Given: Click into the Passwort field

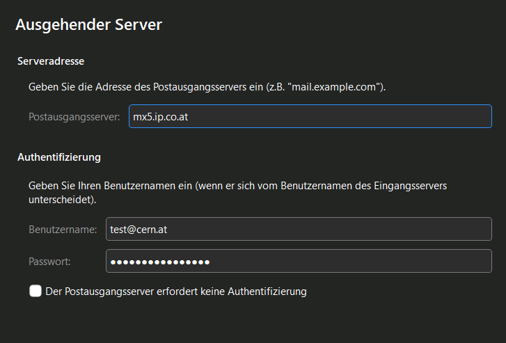Looking at the screenshot, I should pyautogui.click(x=299, y=262).
